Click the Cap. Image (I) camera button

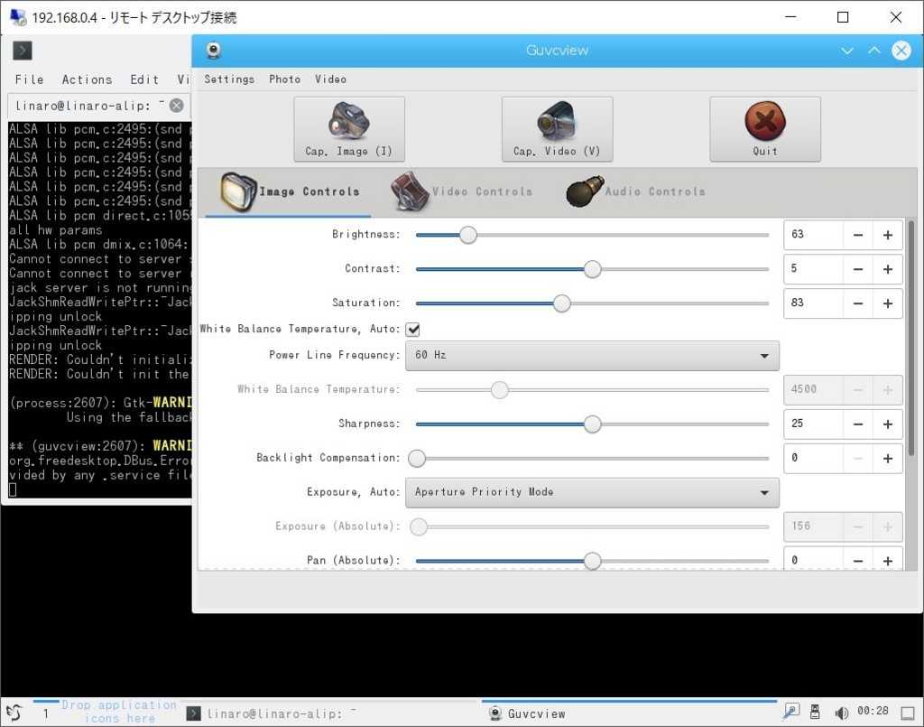(x=349, y=129)
